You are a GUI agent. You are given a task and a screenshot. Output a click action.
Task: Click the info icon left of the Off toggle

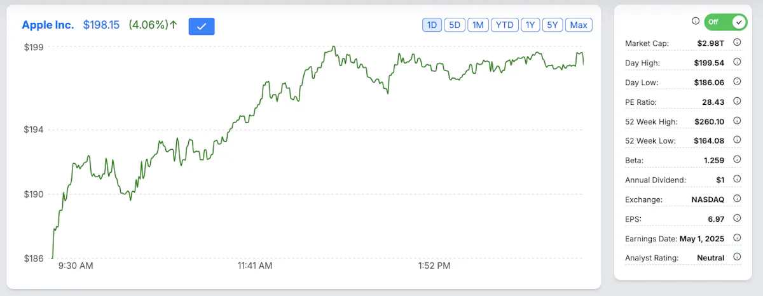pos(696,22)
